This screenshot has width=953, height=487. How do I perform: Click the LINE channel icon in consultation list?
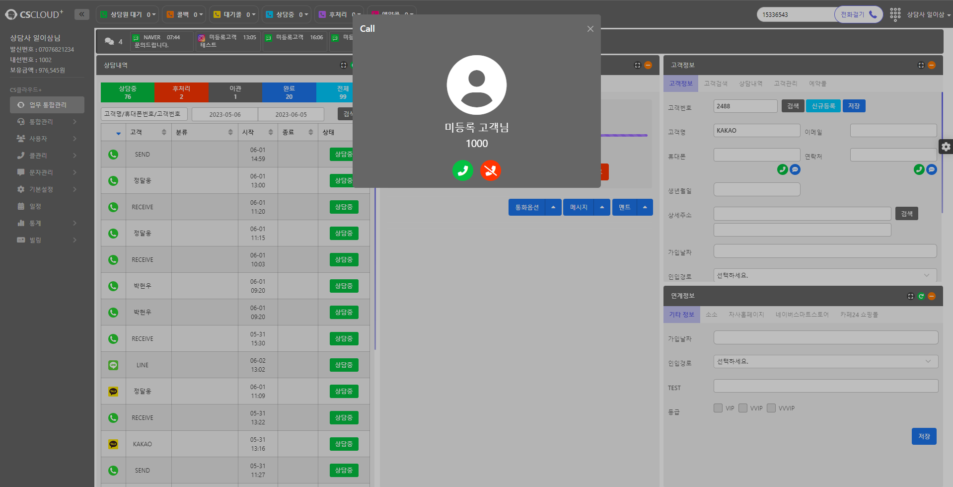113,365
